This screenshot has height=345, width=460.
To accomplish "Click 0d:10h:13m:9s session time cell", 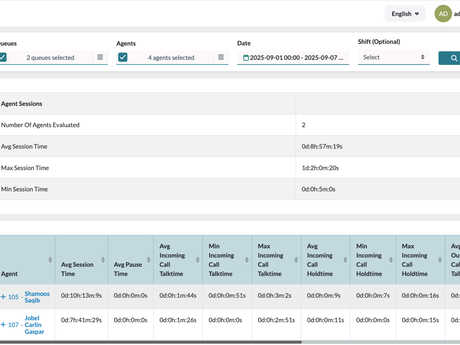I will pos(81,295).
